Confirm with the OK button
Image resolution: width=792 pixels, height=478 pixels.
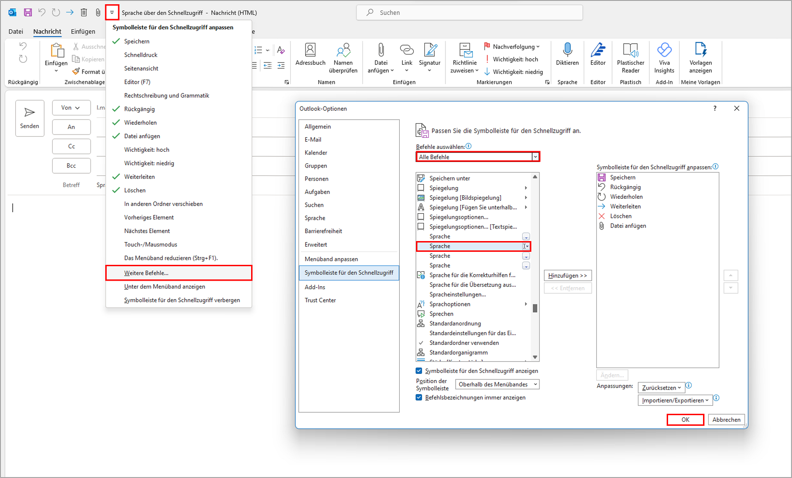685,420
